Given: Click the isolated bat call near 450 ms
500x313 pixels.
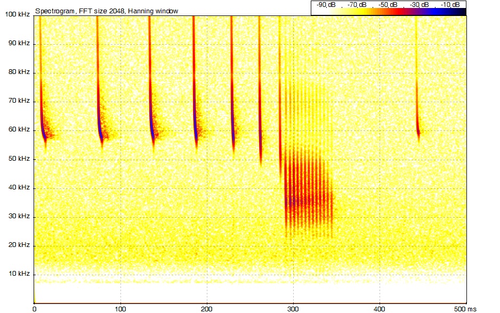Looking at the screenshot, I should [417, 80].
